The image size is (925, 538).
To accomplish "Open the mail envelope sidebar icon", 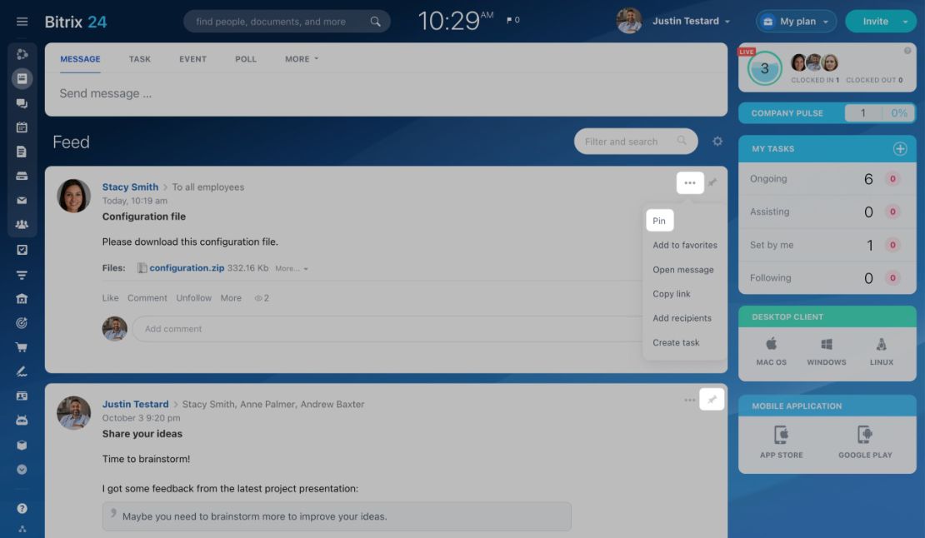I will point(22,201).
